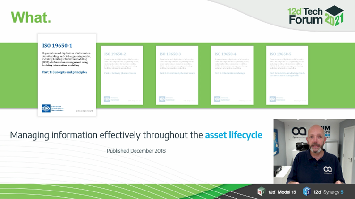This screenshot has width=355, height=199.
Task: Choose the ISO 19650-4 document thumbnail
Action: click(232, 75)
